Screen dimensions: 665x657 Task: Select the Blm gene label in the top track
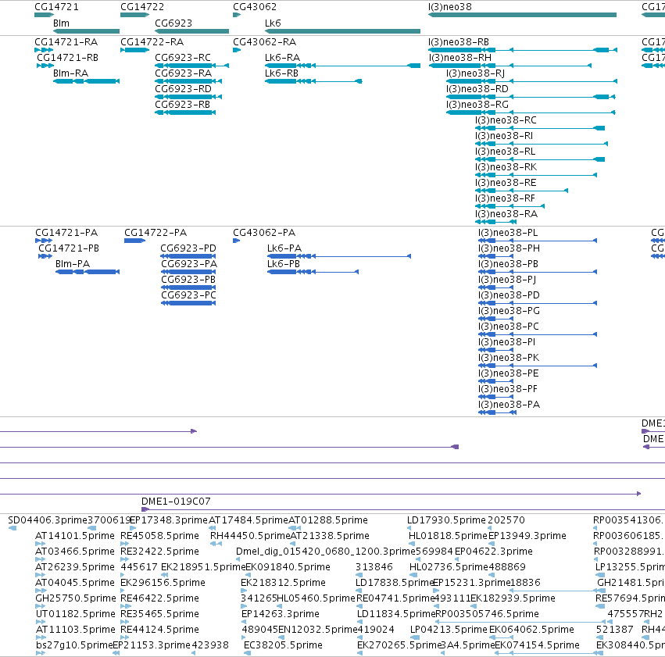(x=61, y=23)
